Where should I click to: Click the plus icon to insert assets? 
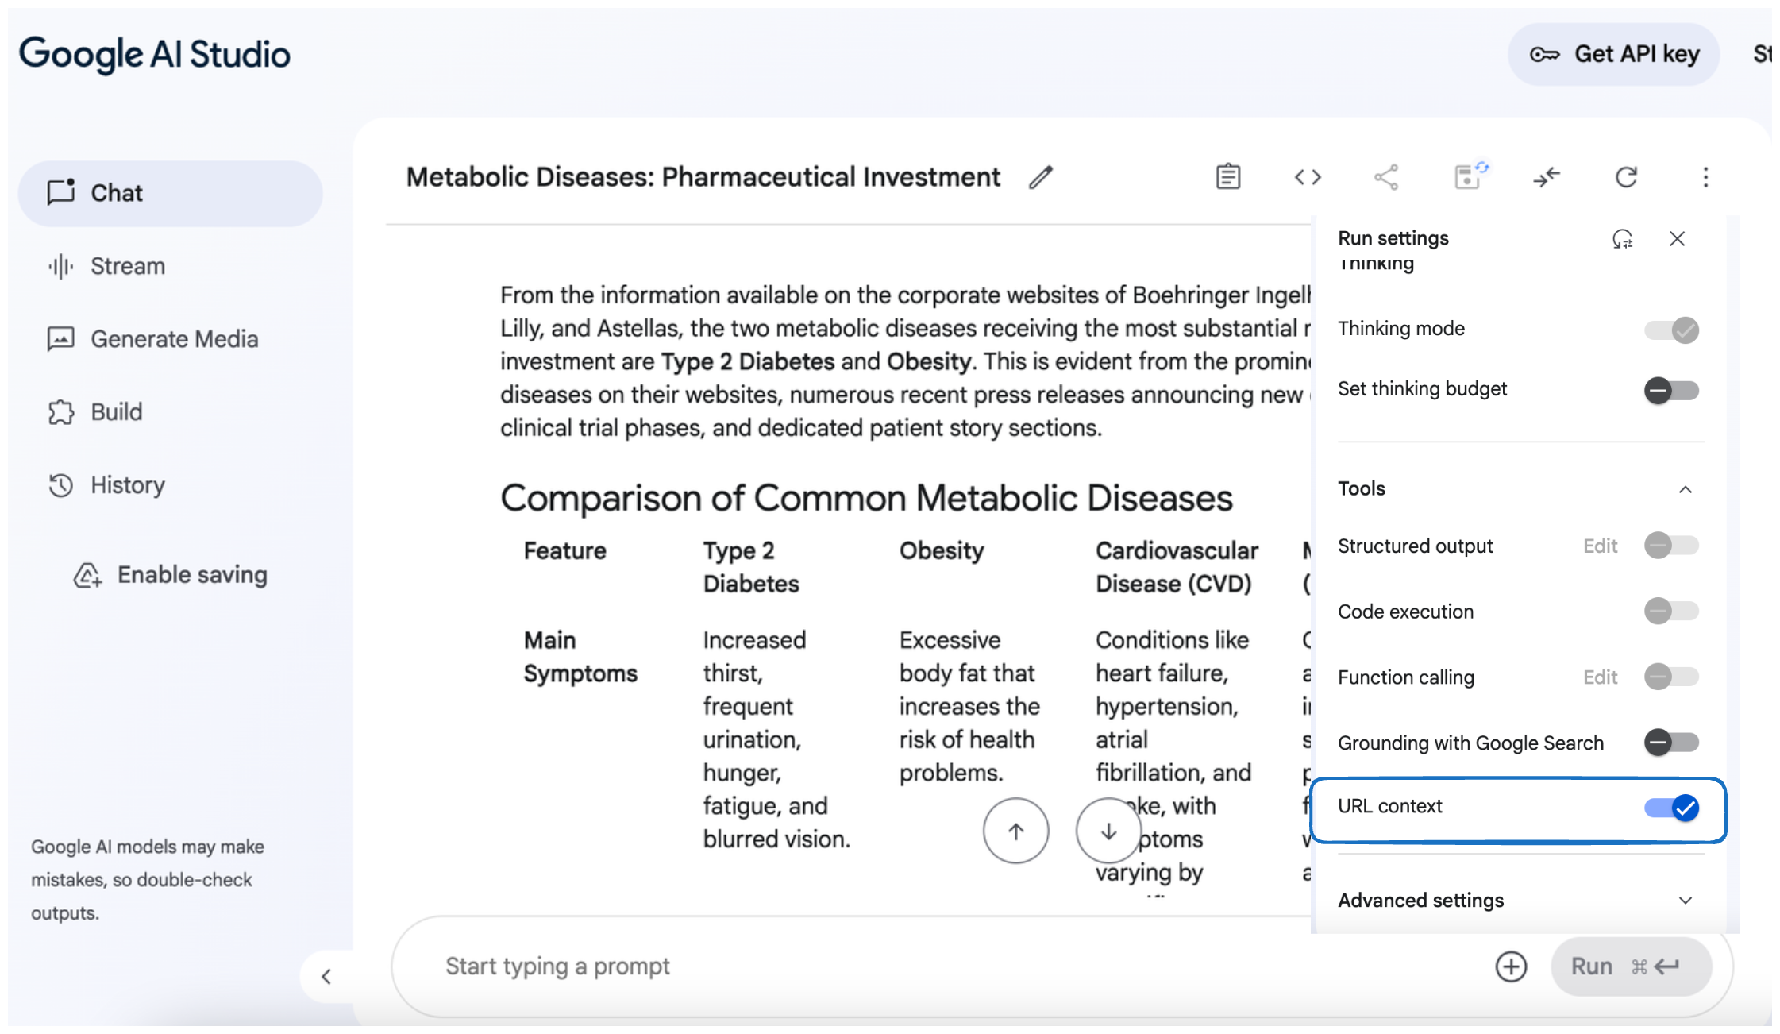1510,966
